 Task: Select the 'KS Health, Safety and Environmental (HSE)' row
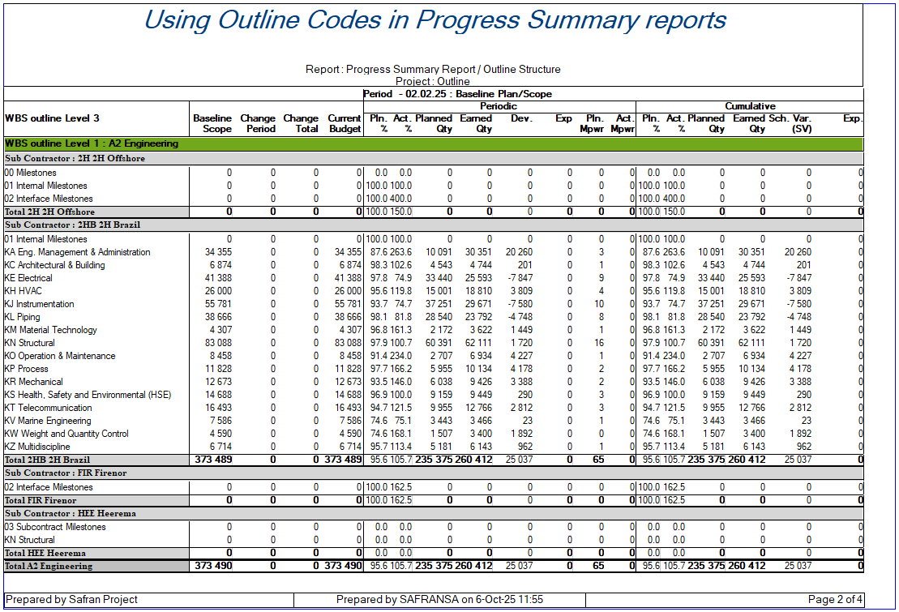(x=88, y=395)
